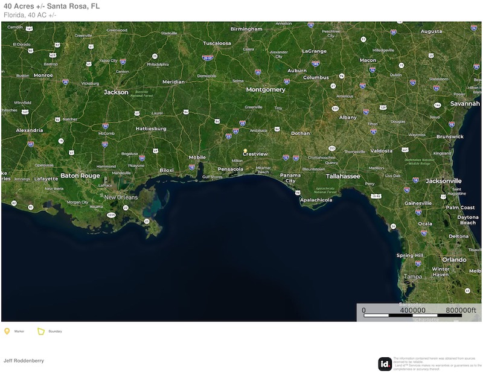Click the Birmingham label at map top
This screenshot has width=483, height=373.
coord(246,29)
